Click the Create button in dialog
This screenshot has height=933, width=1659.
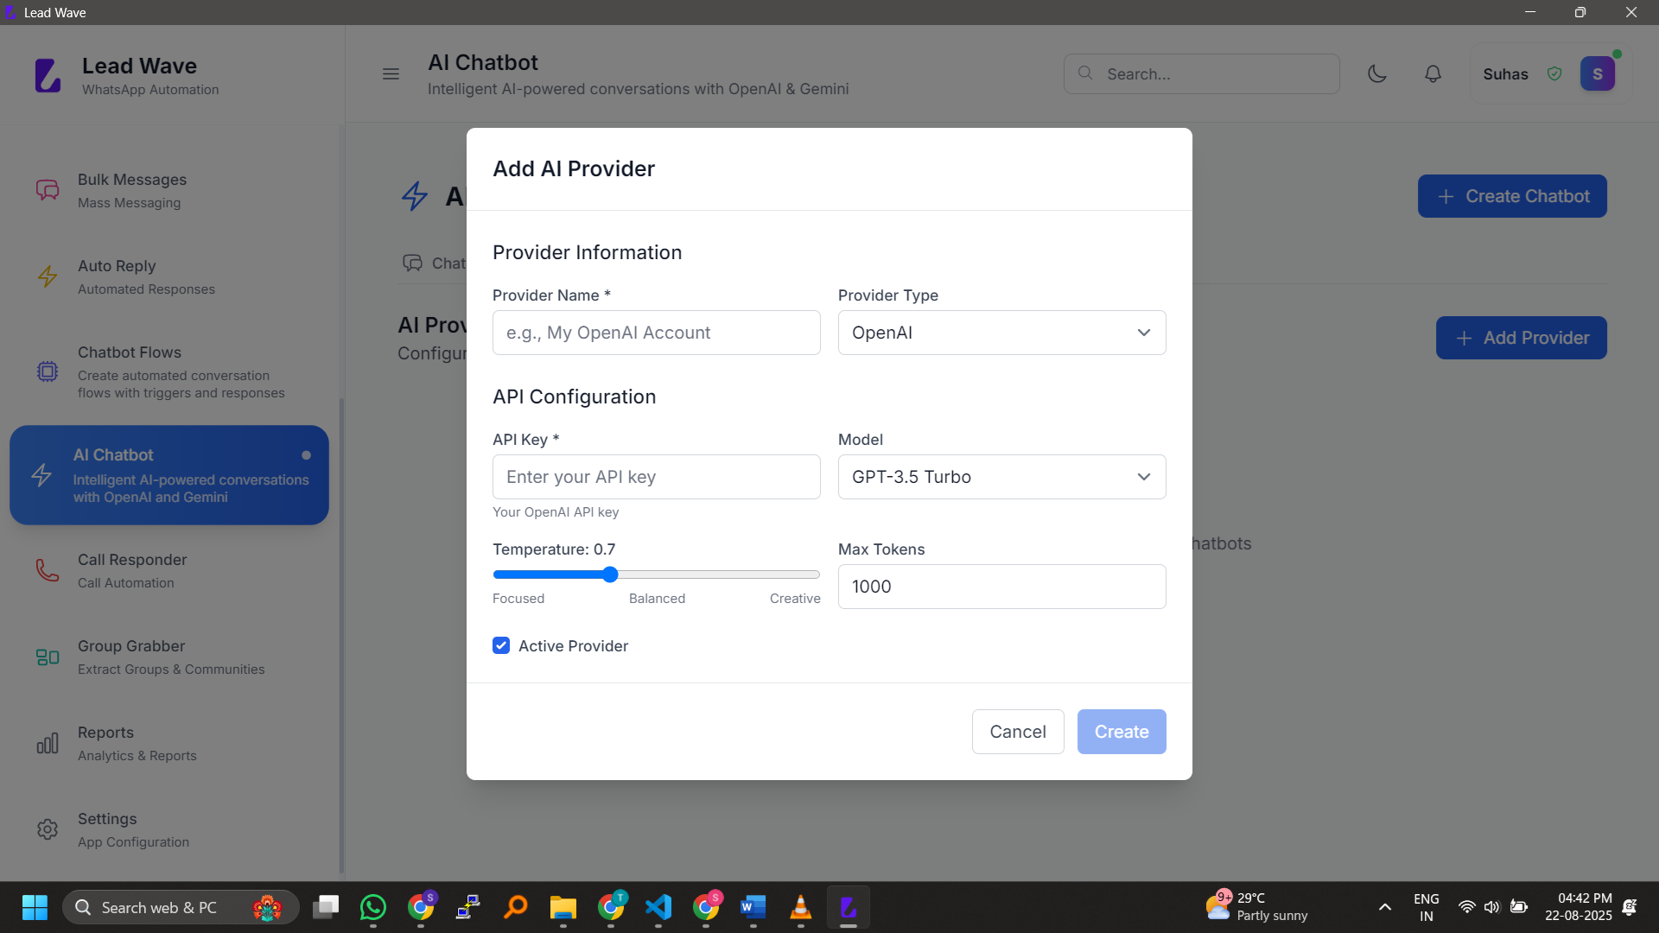1121,732
